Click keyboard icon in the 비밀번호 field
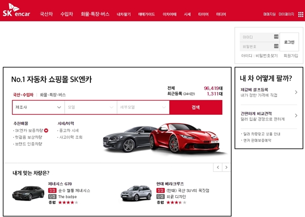The height and width of the screenshot is (217, 305). pos(276,46)
